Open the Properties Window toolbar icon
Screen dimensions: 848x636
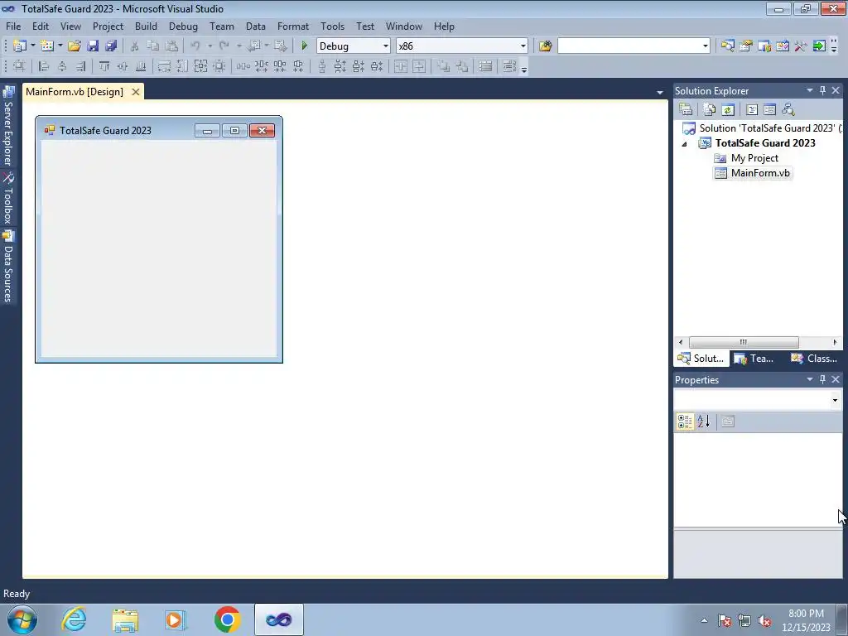[746, 46]
